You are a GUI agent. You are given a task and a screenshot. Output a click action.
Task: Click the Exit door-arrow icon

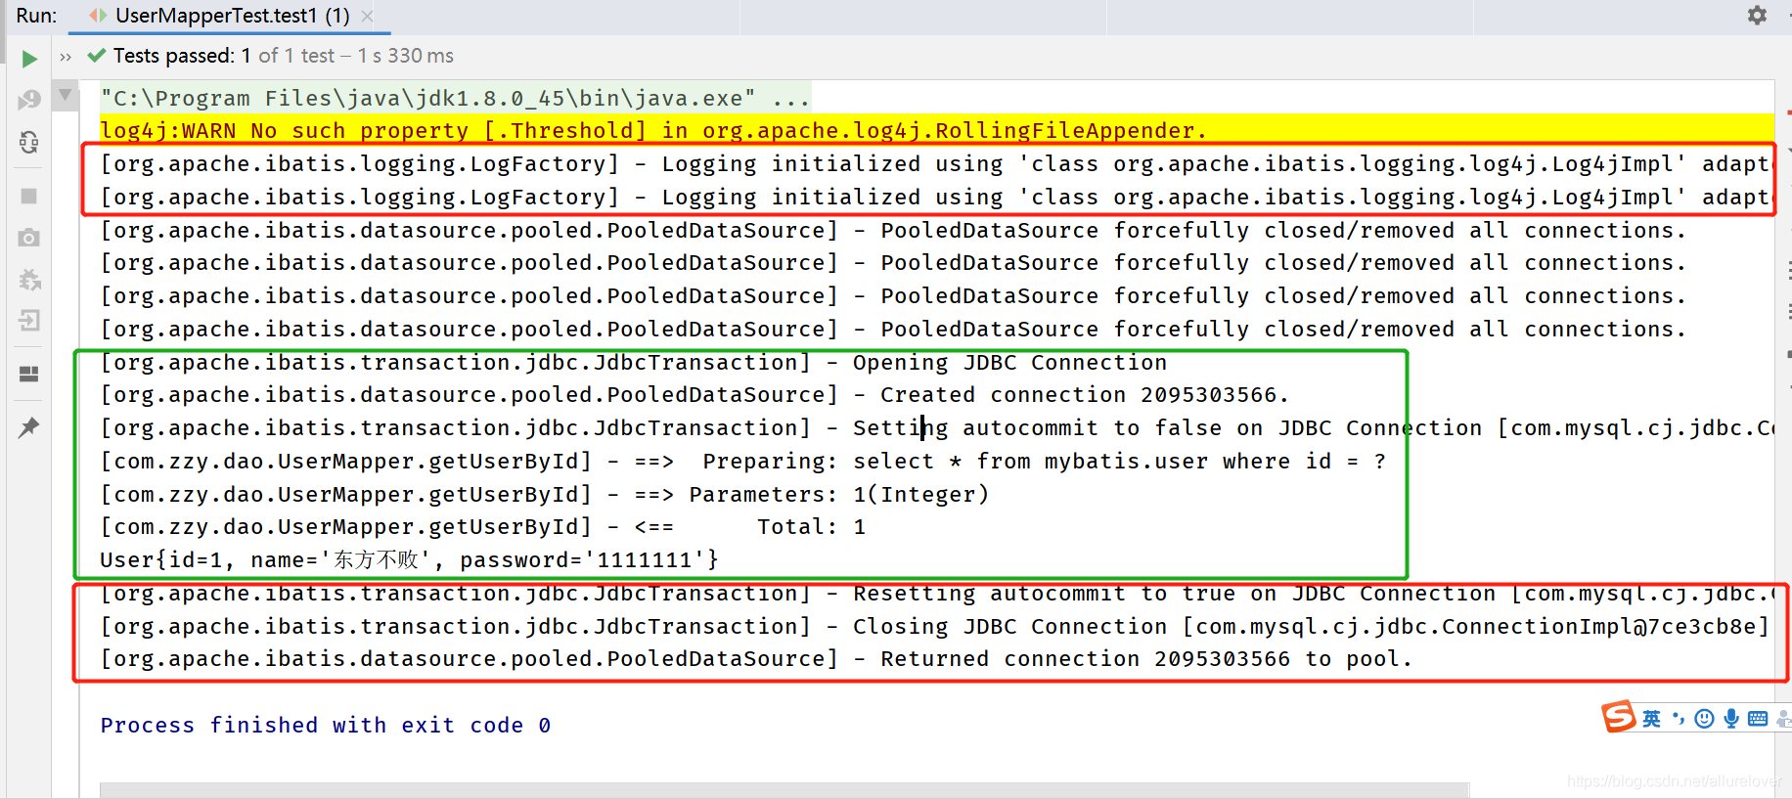click(29, 321)
